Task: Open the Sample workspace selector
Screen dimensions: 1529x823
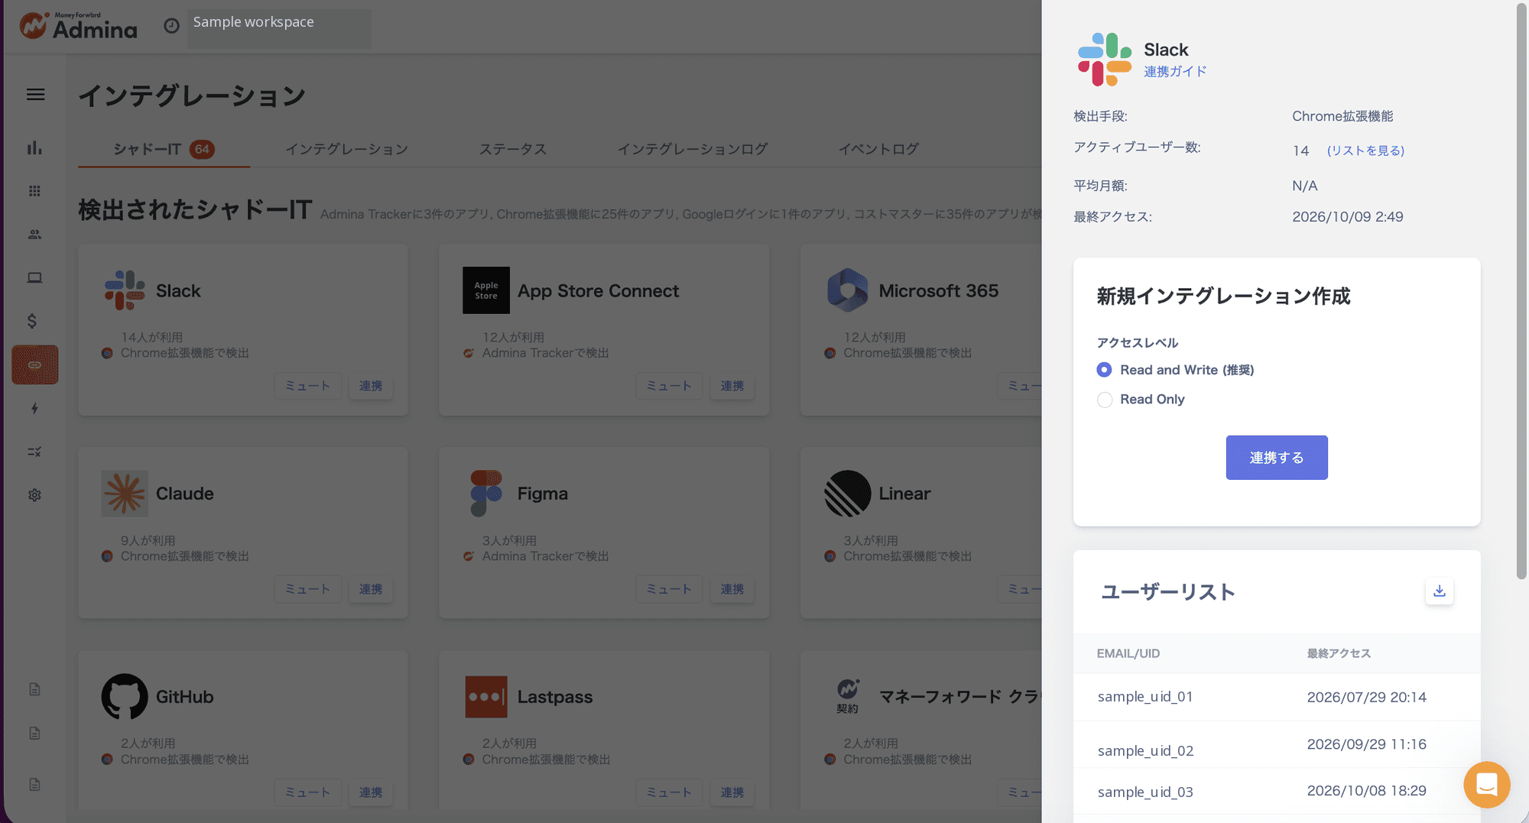Action: (279, 29)
